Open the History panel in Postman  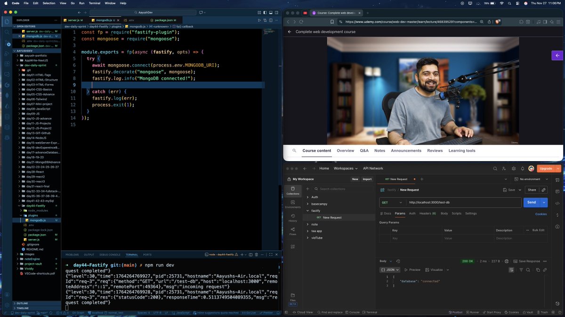click(293, 216)
